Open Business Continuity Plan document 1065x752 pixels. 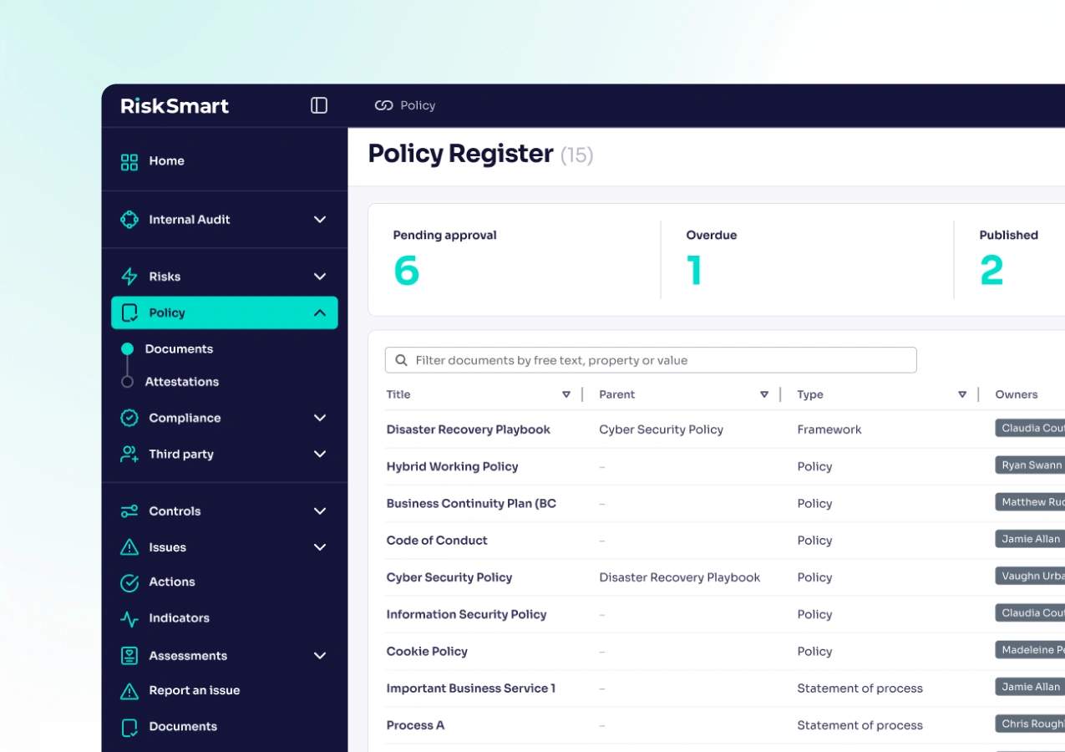(x=471, y=503)
